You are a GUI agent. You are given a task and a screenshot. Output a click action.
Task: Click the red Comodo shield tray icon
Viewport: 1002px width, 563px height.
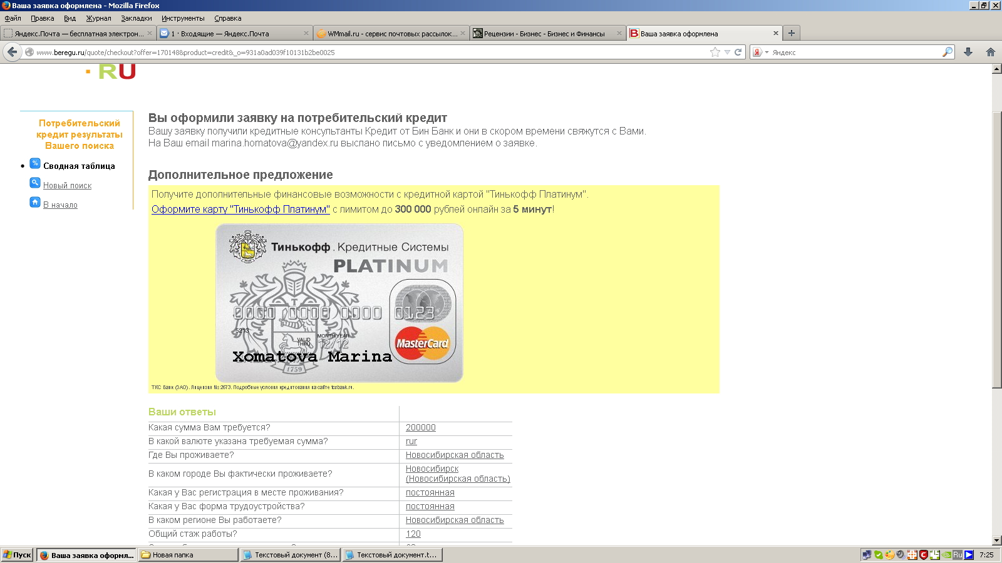point(923,555)
